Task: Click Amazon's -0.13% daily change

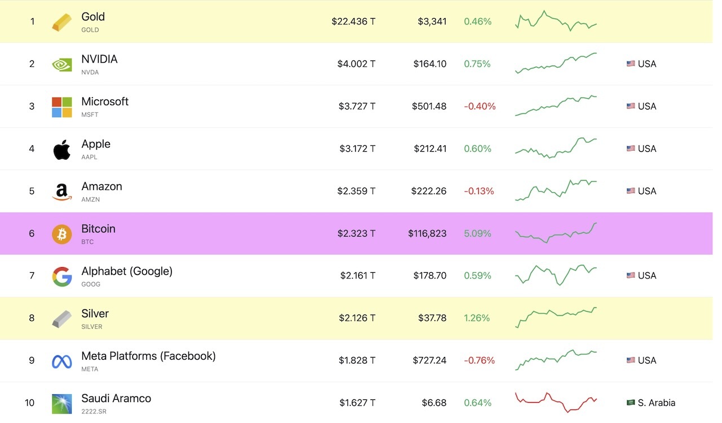Action: click(479, 191)
